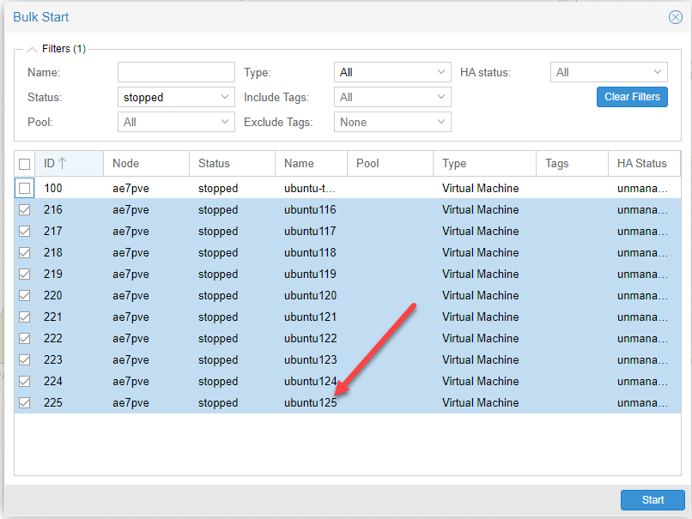Open the Status dropdown showing stopped
Screen dimensions: 692x519
(176, 97)
